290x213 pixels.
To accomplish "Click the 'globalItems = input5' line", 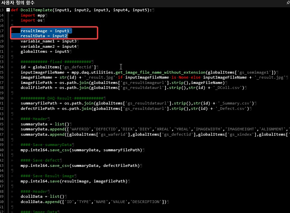I will click(x=44, y=51).
